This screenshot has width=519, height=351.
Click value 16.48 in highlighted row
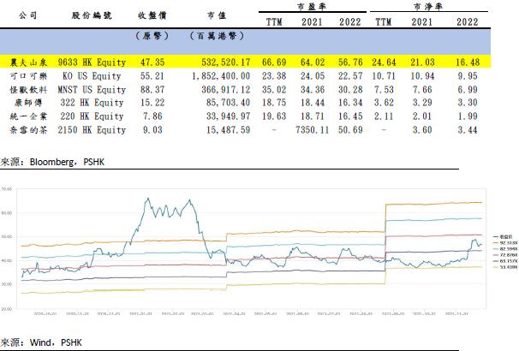point(468,62)
